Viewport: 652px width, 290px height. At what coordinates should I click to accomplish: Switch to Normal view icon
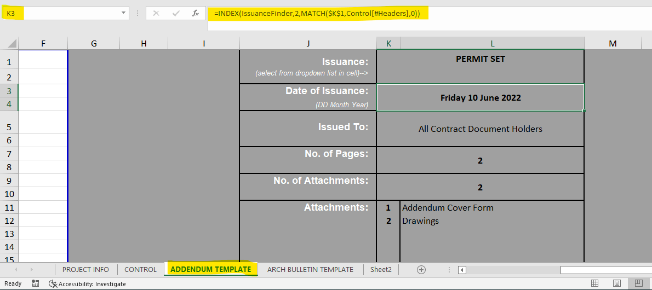click(594, 283)
